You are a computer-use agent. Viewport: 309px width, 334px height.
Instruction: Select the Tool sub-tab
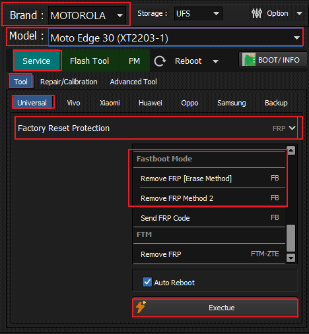pos(20,82)
